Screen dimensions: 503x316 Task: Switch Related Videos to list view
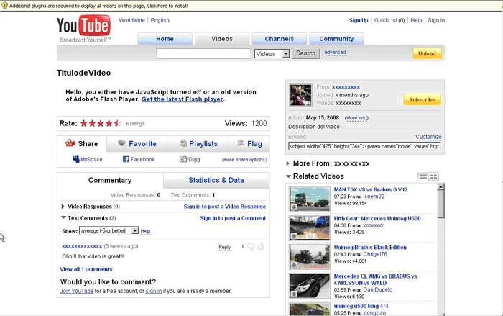tap(423, 176)
